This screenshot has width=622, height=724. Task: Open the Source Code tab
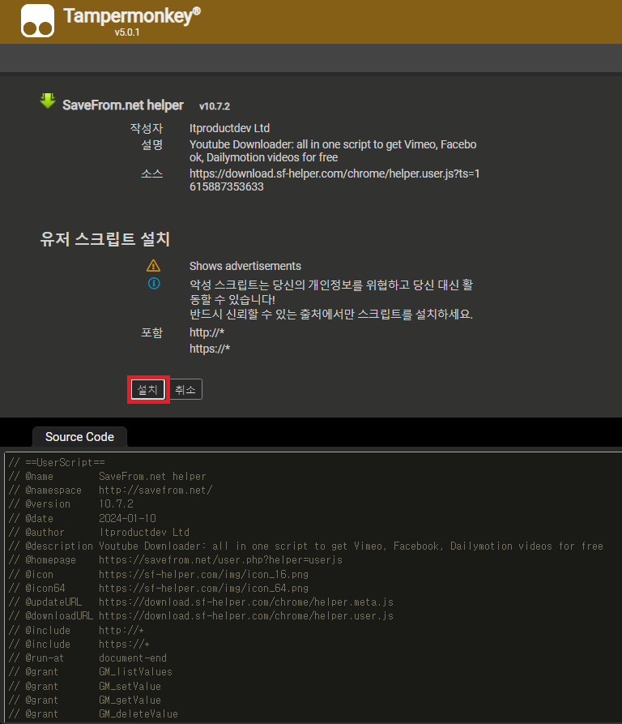79,437
